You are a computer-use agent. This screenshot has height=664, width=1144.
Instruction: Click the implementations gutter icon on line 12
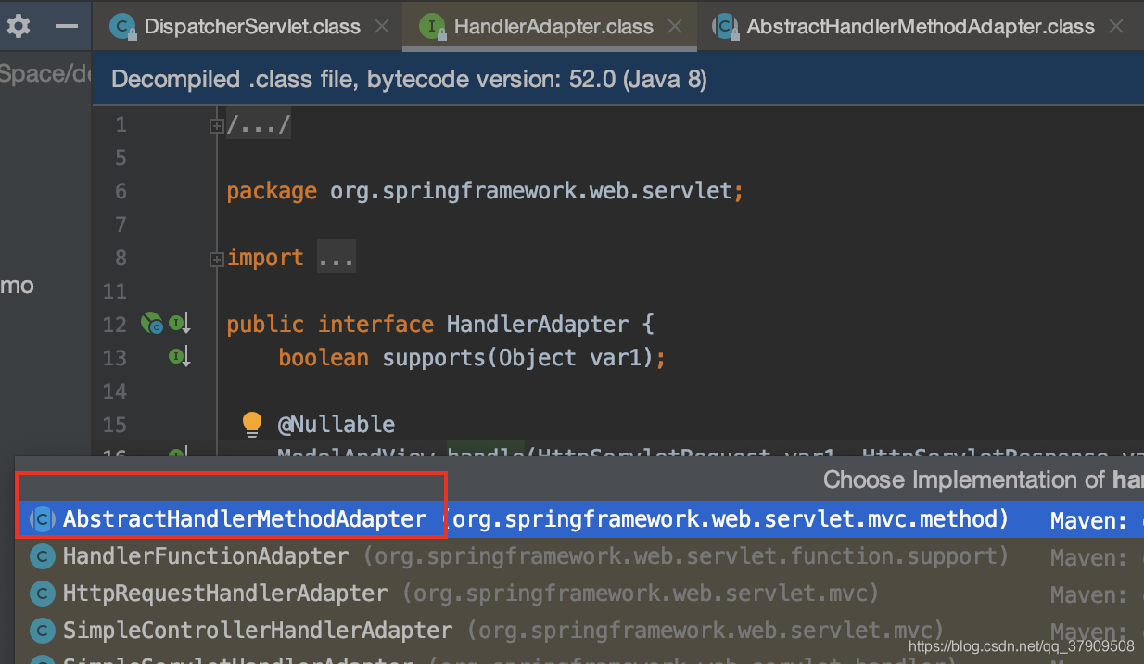(x=179, y=324)
